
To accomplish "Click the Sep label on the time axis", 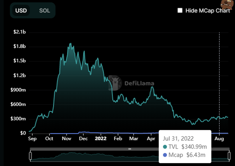I will point(32,139).
